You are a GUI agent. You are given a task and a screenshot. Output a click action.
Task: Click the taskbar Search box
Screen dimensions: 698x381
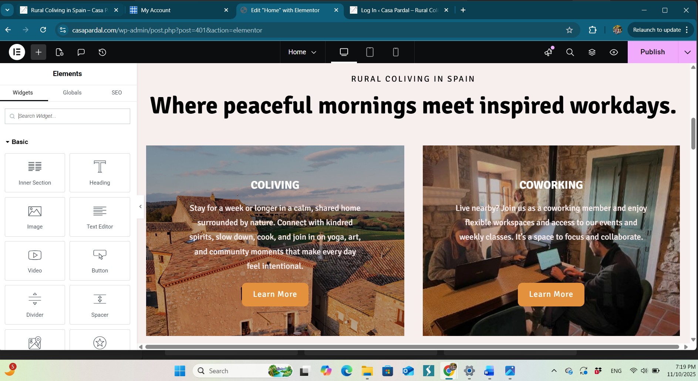point(243,371)
